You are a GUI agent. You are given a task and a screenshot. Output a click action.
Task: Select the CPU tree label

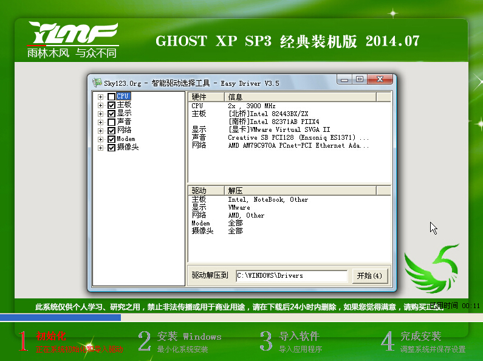123,96
